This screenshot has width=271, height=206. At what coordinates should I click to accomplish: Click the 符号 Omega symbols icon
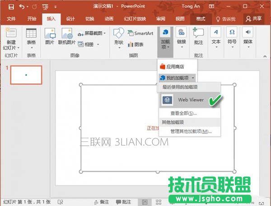pos(232,32)
